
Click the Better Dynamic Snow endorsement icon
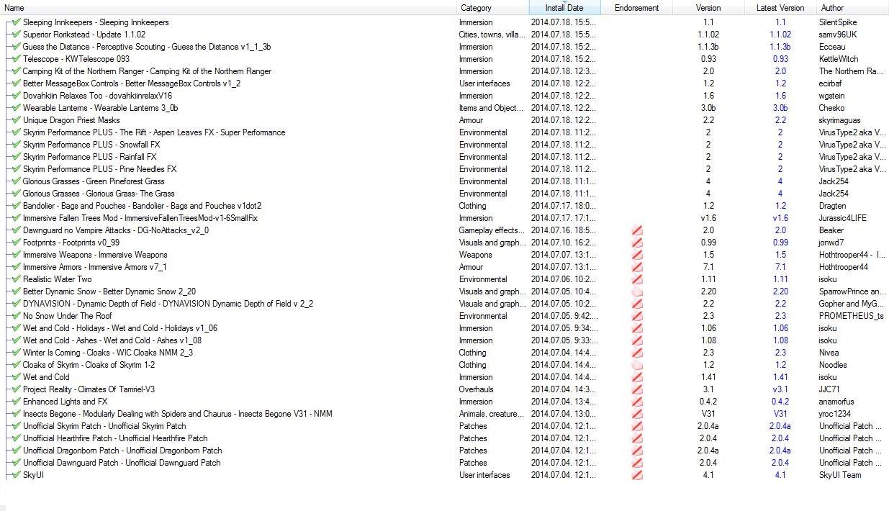(x=636, y=291)
